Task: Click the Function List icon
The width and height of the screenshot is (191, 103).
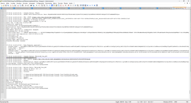Action: (61, 5)
